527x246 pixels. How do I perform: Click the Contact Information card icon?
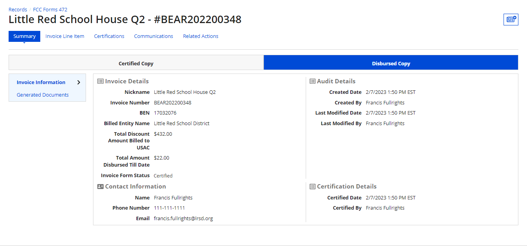click(x=100, y=187)
